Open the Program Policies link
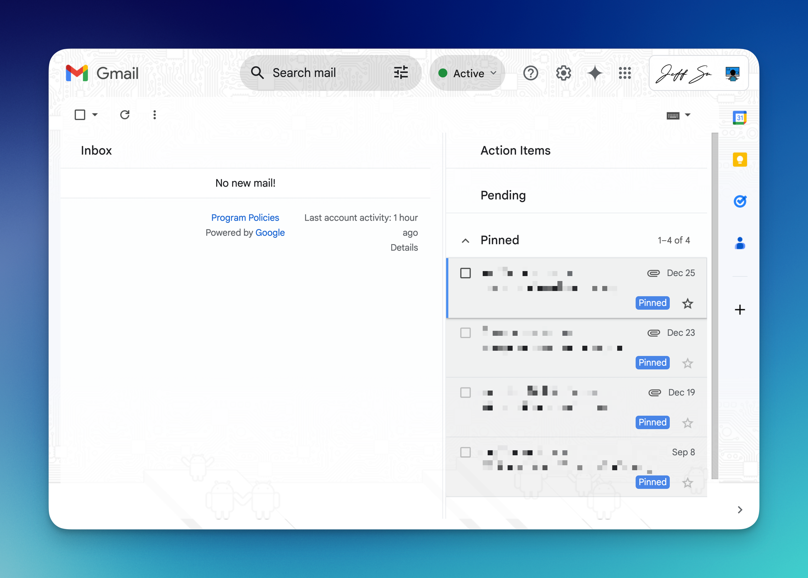This screenshot has height=578, width=808. point(245,217)
